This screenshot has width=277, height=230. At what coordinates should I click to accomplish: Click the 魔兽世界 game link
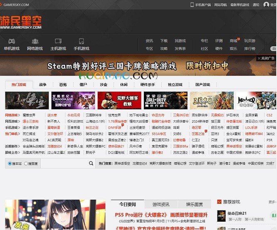pos(29,115)
